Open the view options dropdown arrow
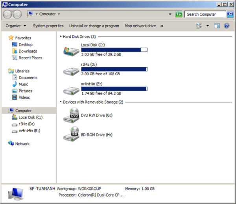Viewport: 236px width, 204px height. (208, 26)
